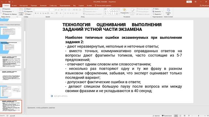Click the Cut (Вырезать) scissors button
The height and width of the screenshot is (117, 209).
pyautogui.click(x=6, y=9)
